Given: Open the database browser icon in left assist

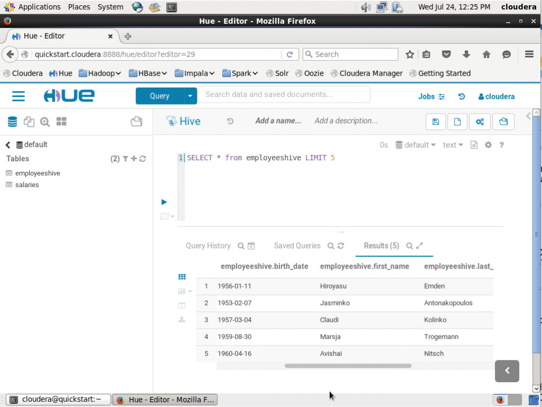Looking at the screenshot, I should click(x=12, y=121).
